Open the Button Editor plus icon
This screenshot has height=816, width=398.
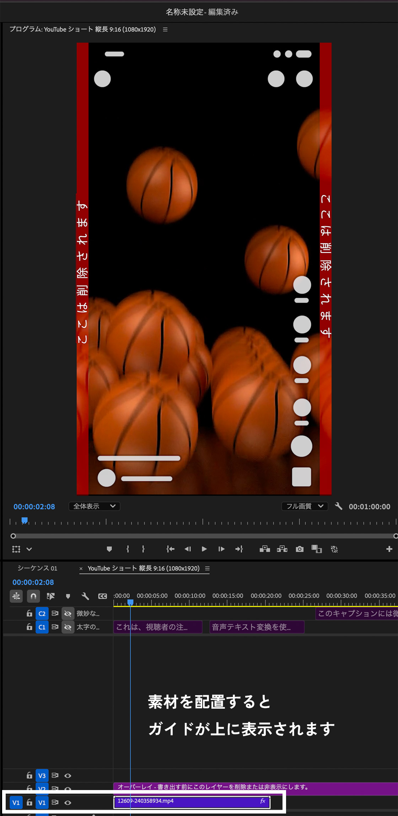(389, 549)
